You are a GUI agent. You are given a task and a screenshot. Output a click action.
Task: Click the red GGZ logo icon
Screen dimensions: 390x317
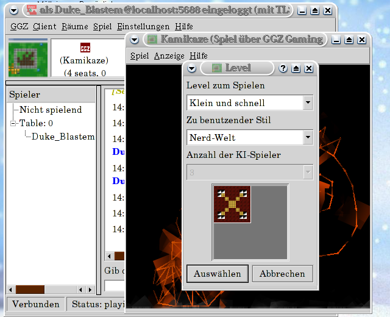click(85, 48)
